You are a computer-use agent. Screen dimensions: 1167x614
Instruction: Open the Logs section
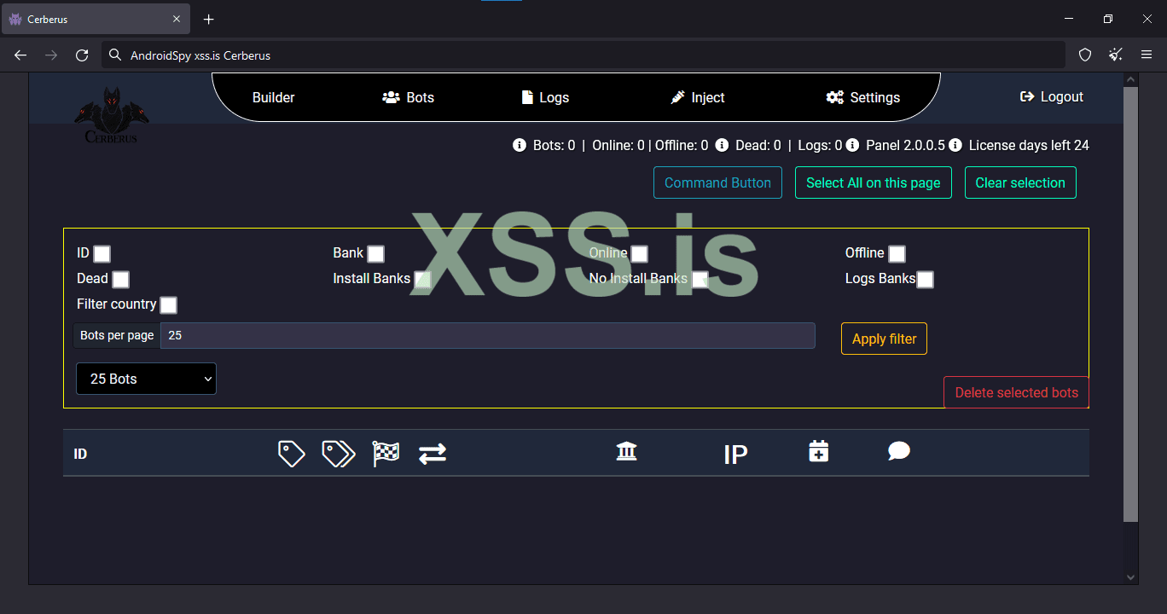(x=545, y=97)
